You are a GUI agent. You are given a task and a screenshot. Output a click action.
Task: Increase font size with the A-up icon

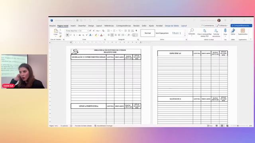pyautogui.click(x=90, y=31)
